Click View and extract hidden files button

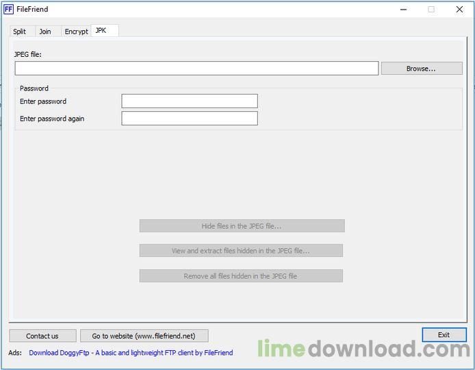241,251
